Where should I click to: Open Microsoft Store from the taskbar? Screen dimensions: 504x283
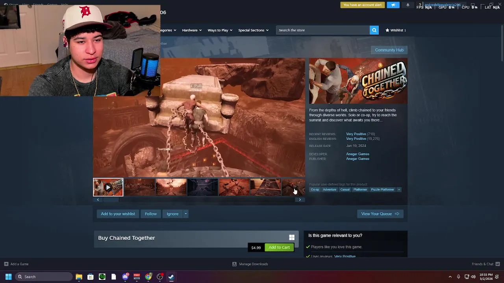(90, 277)
